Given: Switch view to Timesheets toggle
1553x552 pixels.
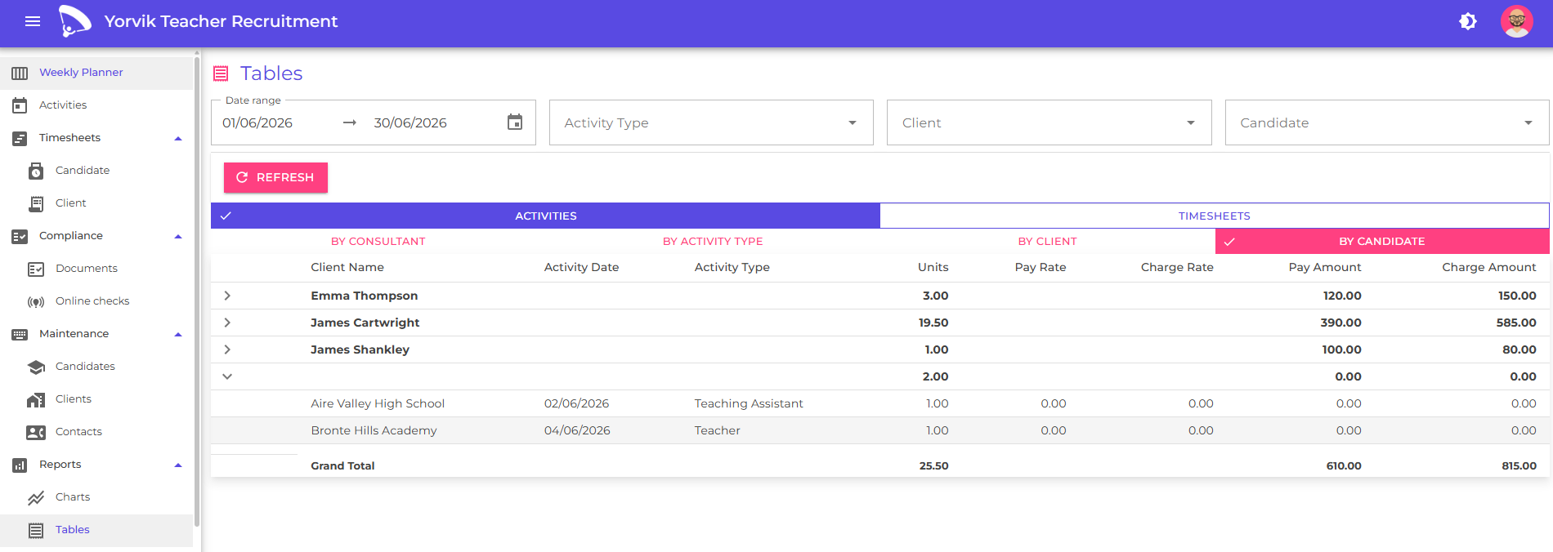Looking at the screenshot, I should click(1215, 216).
